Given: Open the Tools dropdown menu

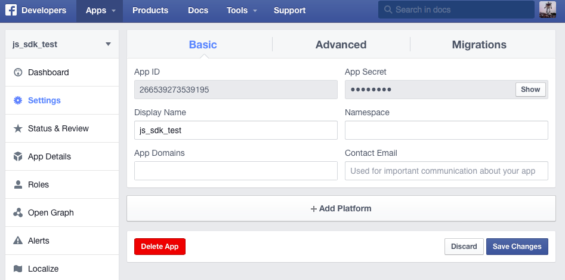Looking at the screenshot, I should [242, 11].
